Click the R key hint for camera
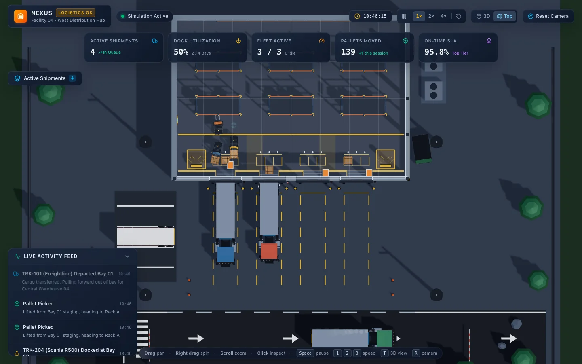Screen dimensions: 582x364 tap(416, 353)
